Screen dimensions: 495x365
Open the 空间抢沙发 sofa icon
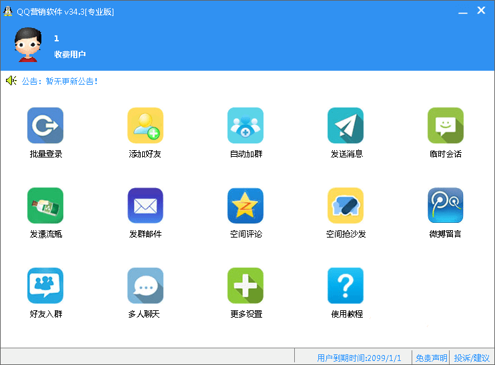(x=346, y=206)
